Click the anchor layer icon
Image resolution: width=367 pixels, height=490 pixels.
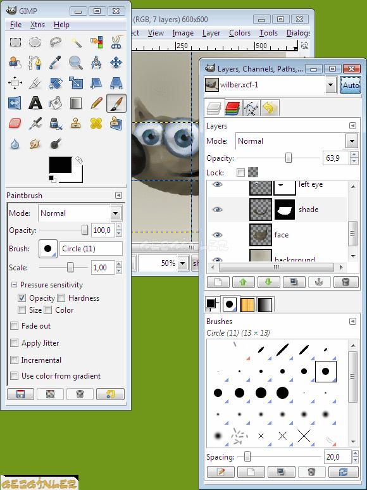(x=319, y=282)
